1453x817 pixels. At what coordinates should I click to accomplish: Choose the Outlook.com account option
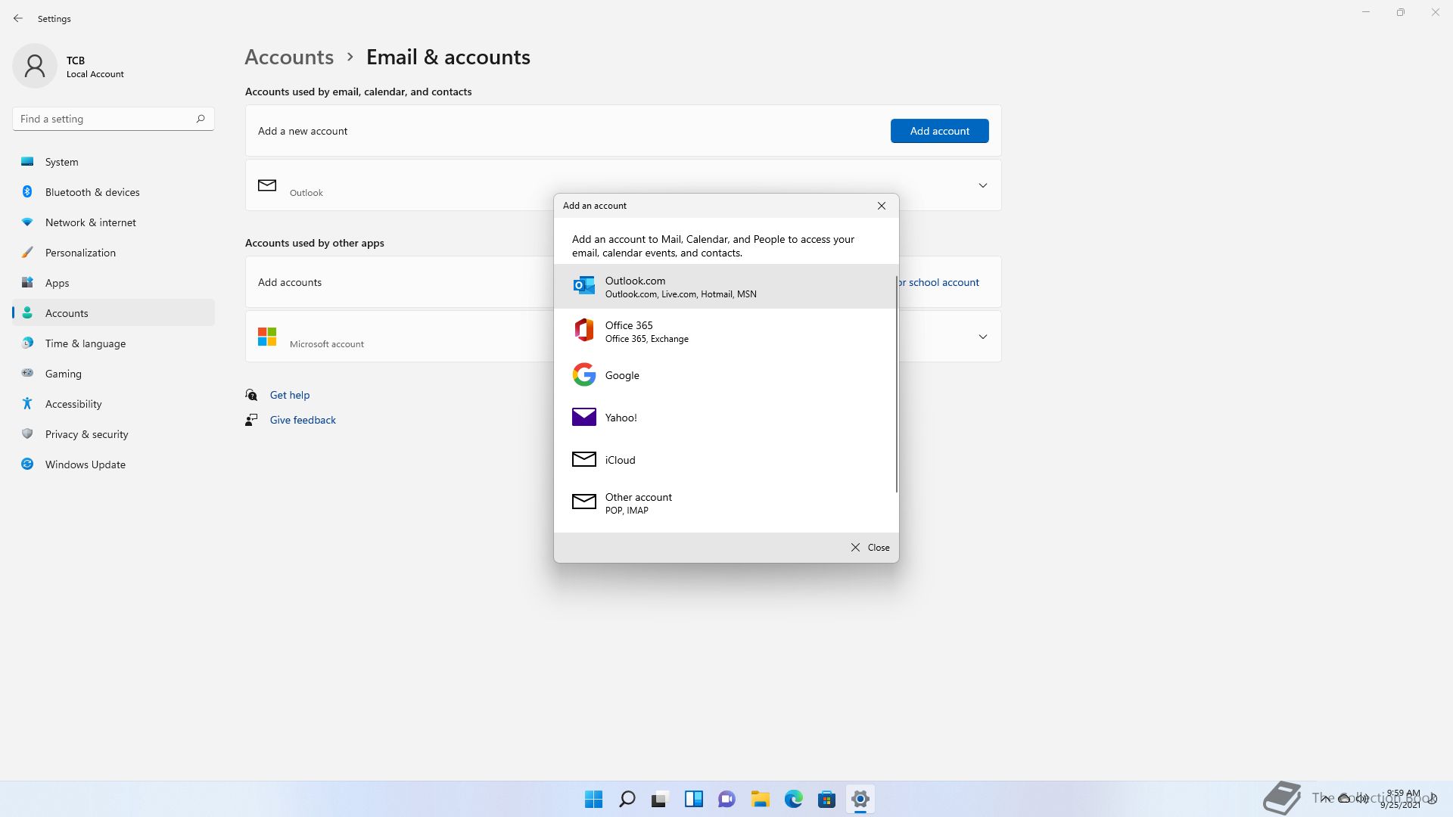(725, 287)
